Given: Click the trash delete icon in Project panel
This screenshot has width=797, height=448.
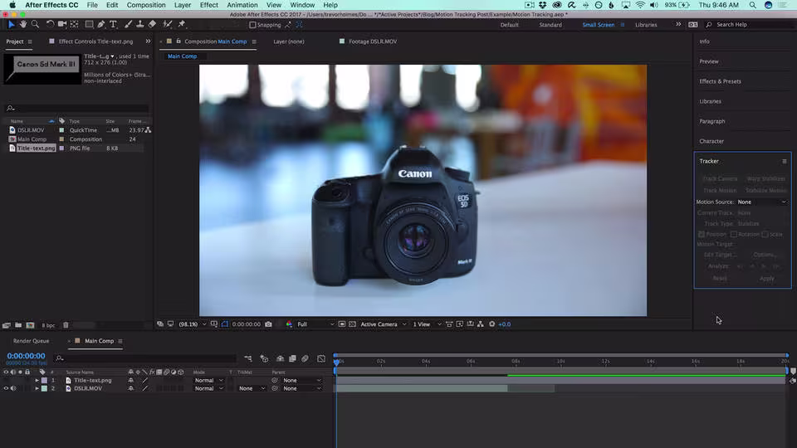Looking at the screenshot, I should [x=66, y=325].
